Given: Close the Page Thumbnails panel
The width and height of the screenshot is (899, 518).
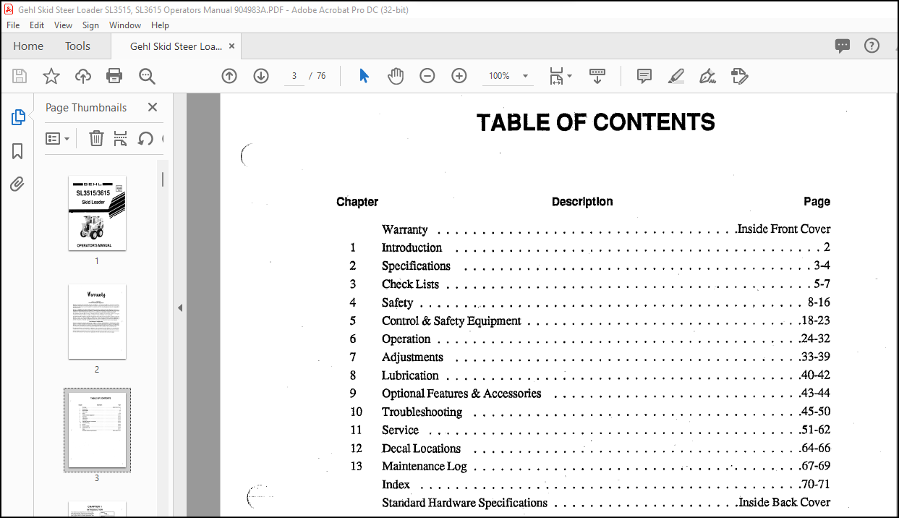Looking at the screenshot, I should coord(153,107).
